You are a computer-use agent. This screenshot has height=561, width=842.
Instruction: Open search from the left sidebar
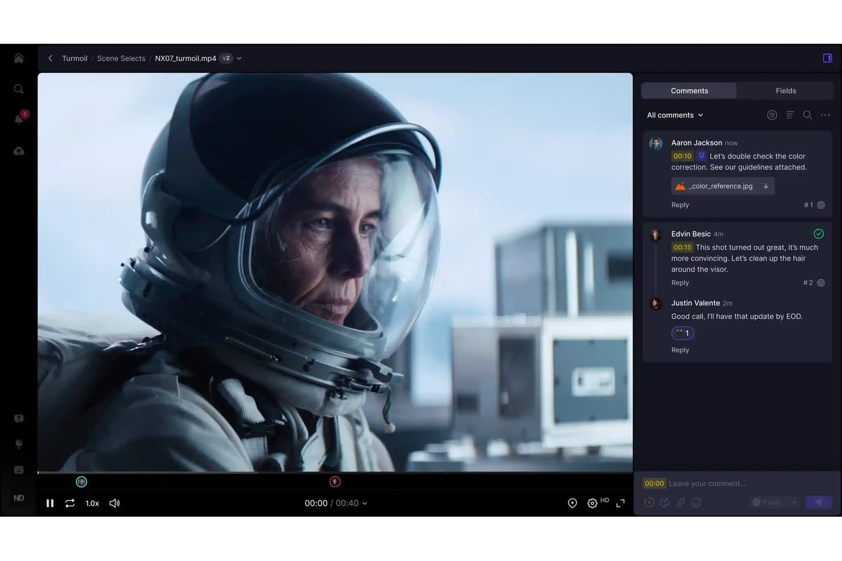tap(19, 89)
